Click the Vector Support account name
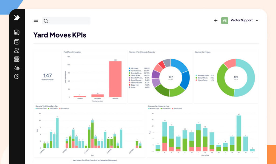 tap(241, 20)
